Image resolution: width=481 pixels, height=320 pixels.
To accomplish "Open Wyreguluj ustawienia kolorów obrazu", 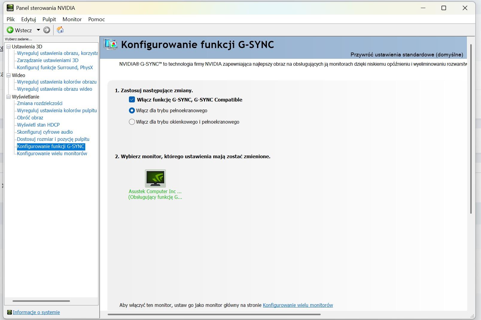I will 57,82.
